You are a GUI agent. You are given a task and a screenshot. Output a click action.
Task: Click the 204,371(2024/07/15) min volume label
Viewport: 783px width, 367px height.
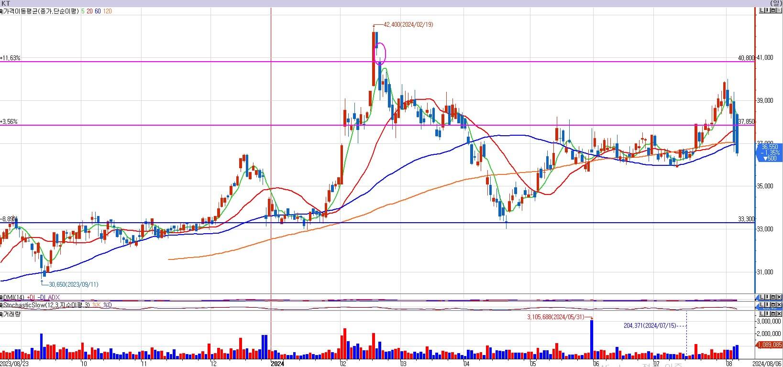(x=651, y=325)
